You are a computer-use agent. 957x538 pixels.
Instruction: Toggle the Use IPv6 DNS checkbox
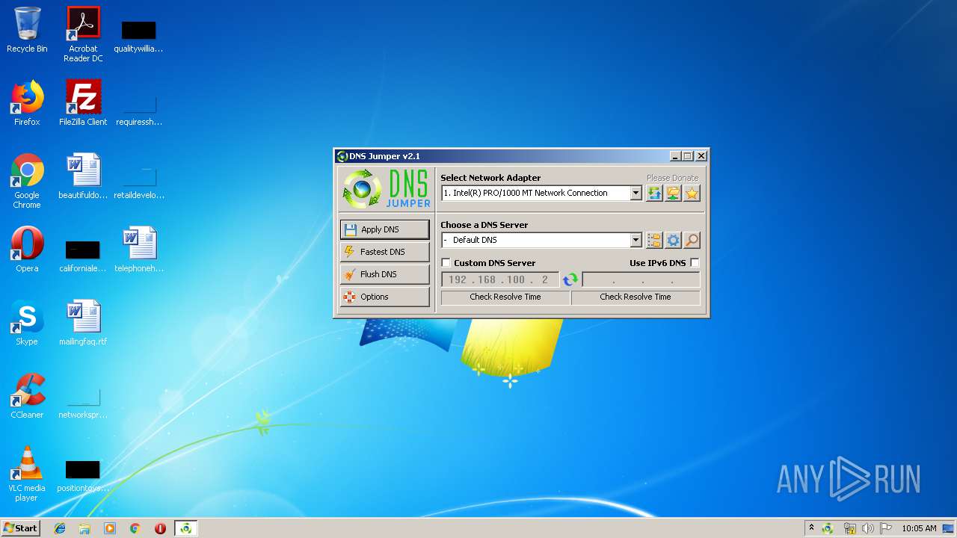click(x=695, y=263)
